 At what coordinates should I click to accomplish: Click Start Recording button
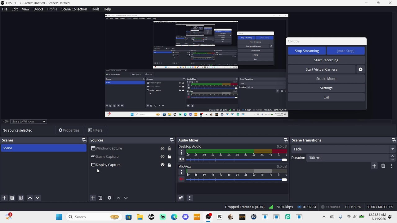(326, 60)
